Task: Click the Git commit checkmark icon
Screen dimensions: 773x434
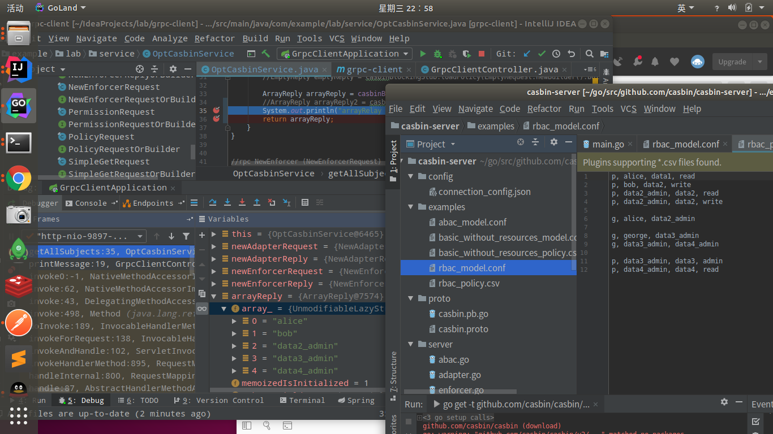Action: pyautogui.click(x=542, y=54)
